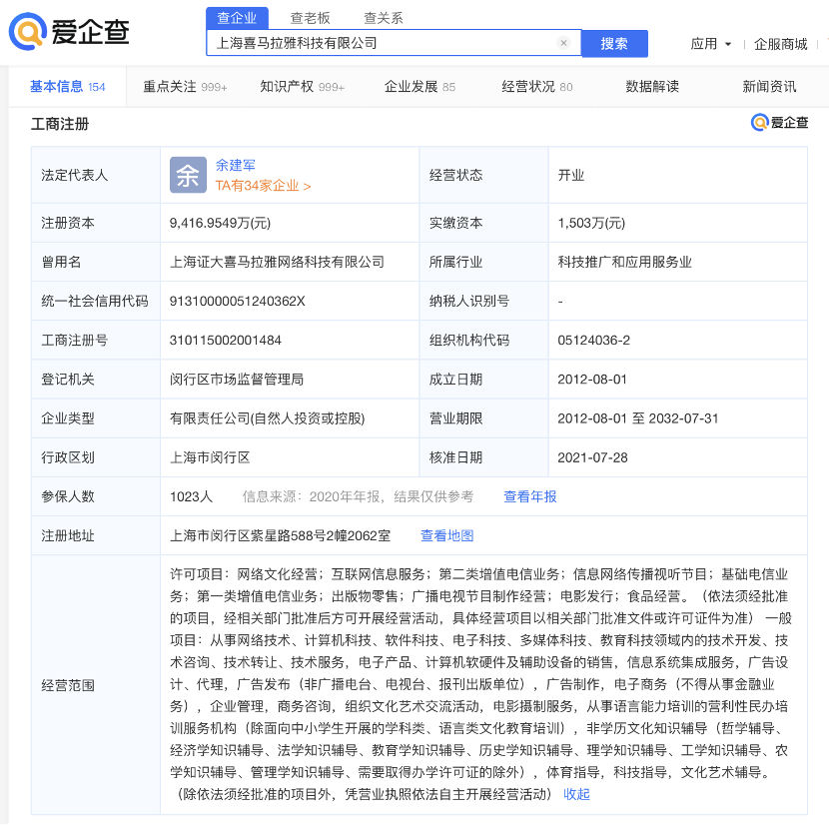Image resolution: width=829 pixels, height=825 pixels.
Task: Select the 查企业 search tab
Action: click(237, 19)
